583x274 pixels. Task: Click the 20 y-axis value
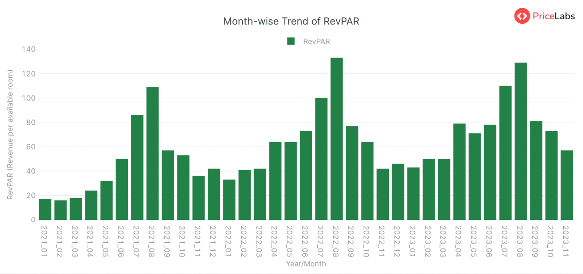point(31,195)
